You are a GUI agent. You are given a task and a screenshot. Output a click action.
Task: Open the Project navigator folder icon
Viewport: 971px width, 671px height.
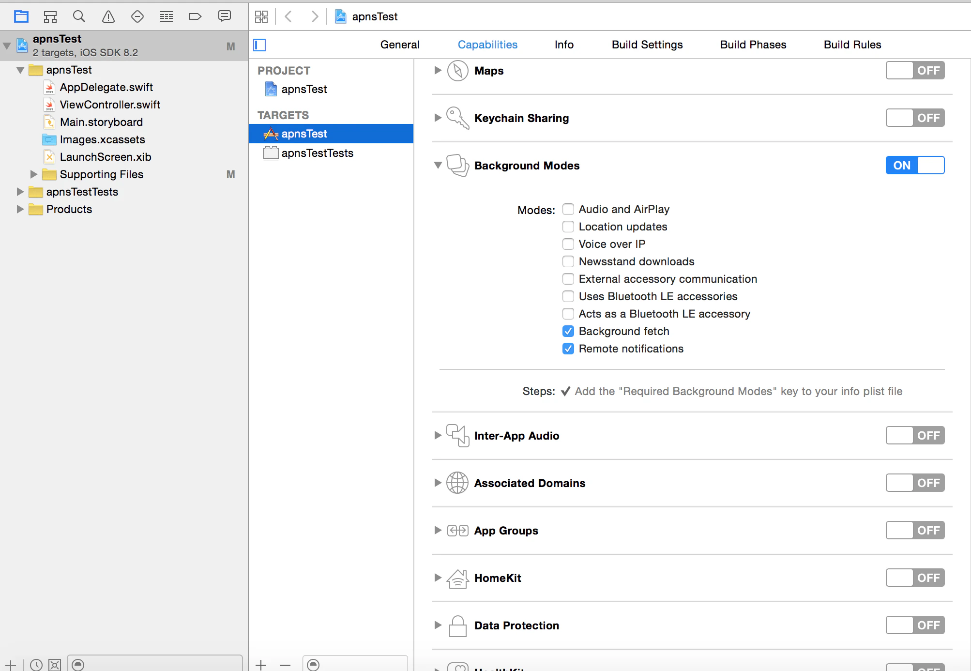click(x=21, y=16)
